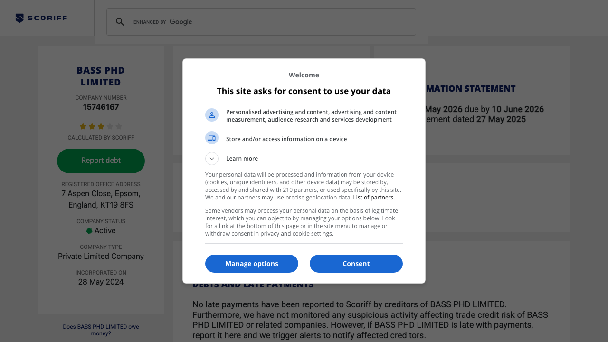This screenshot has width=608, height=342.
Task: Expand the Learn more section
Action: tap(211, 159)
